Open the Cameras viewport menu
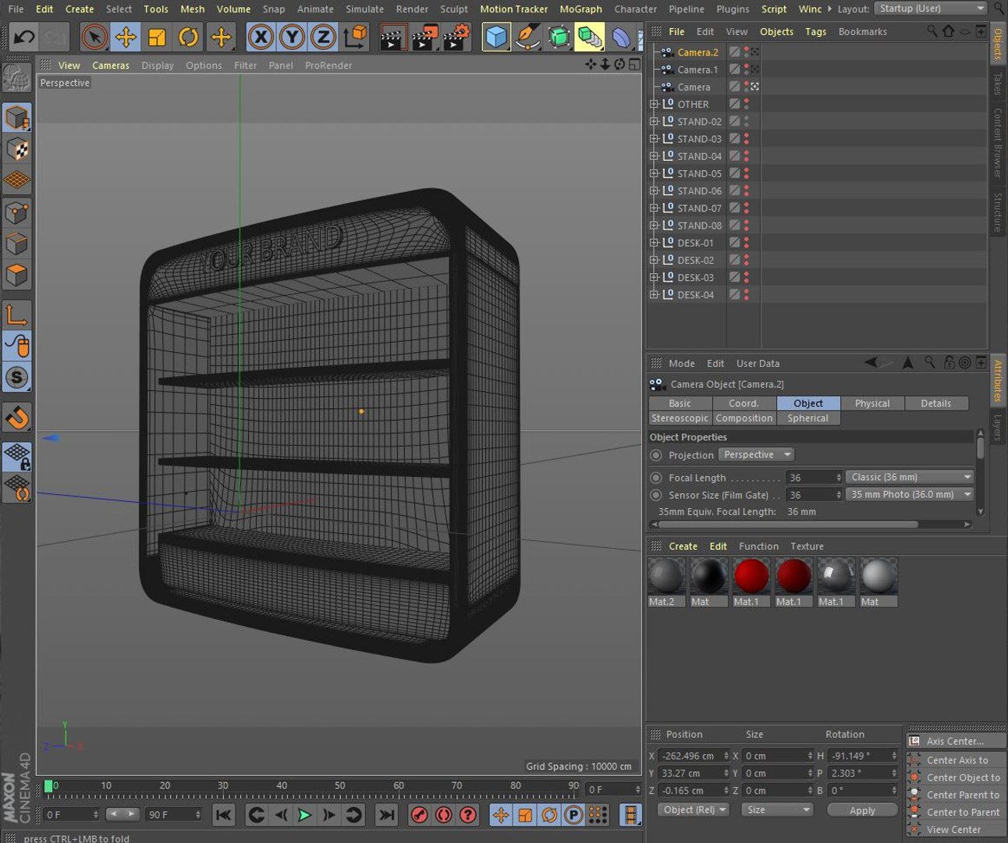The width and height of the screenshot is (1008, 843). click(111, 66)
